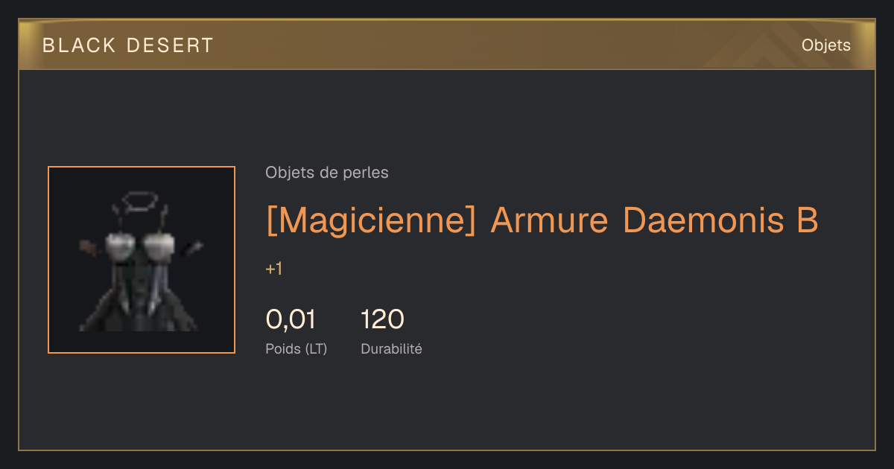Select the 120 durability value
The width and height of the screenshot is (894, 469).
[382, 319]
